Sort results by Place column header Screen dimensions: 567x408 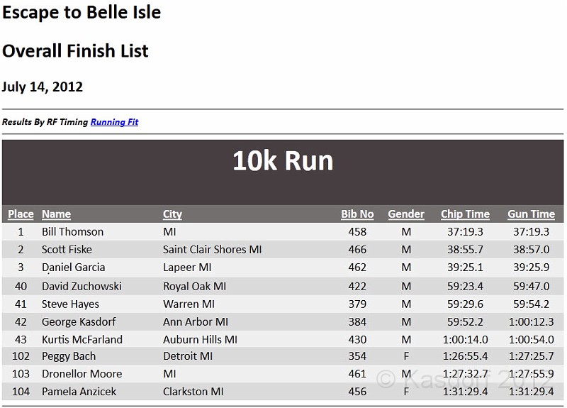click(x=21, y=214)
